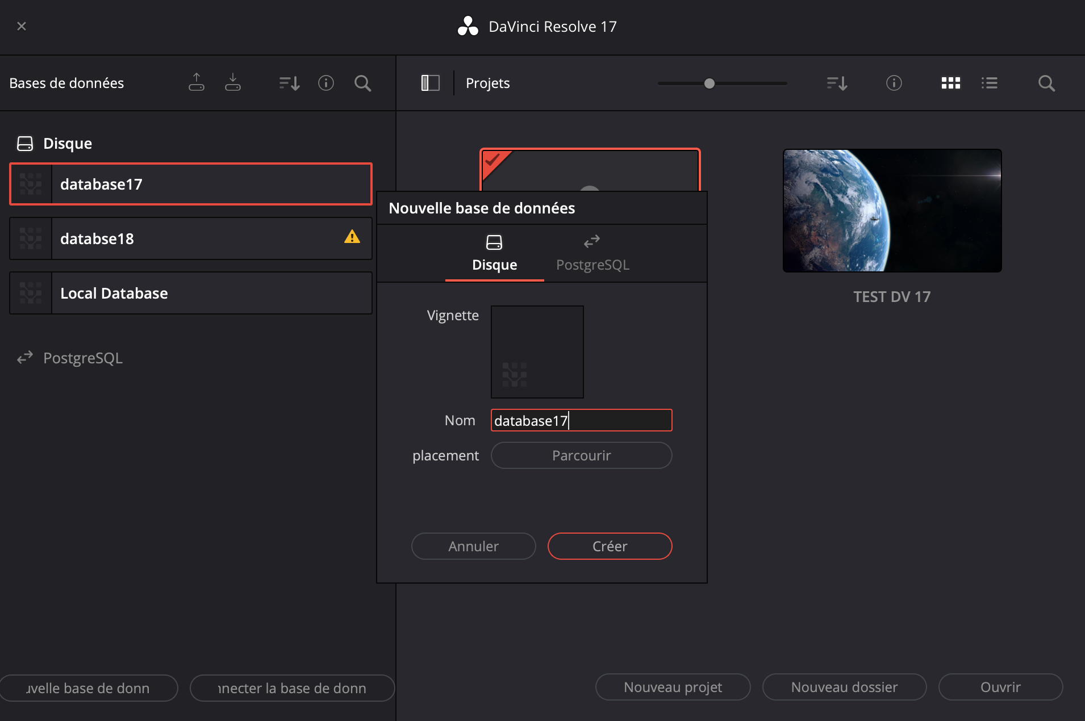The height and width of the screenshot is (721, 1085).
Task: Click the warning icon on databse18
Action: [352, 237]
